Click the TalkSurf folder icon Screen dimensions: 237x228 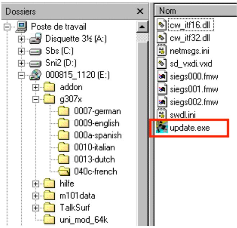49,208
